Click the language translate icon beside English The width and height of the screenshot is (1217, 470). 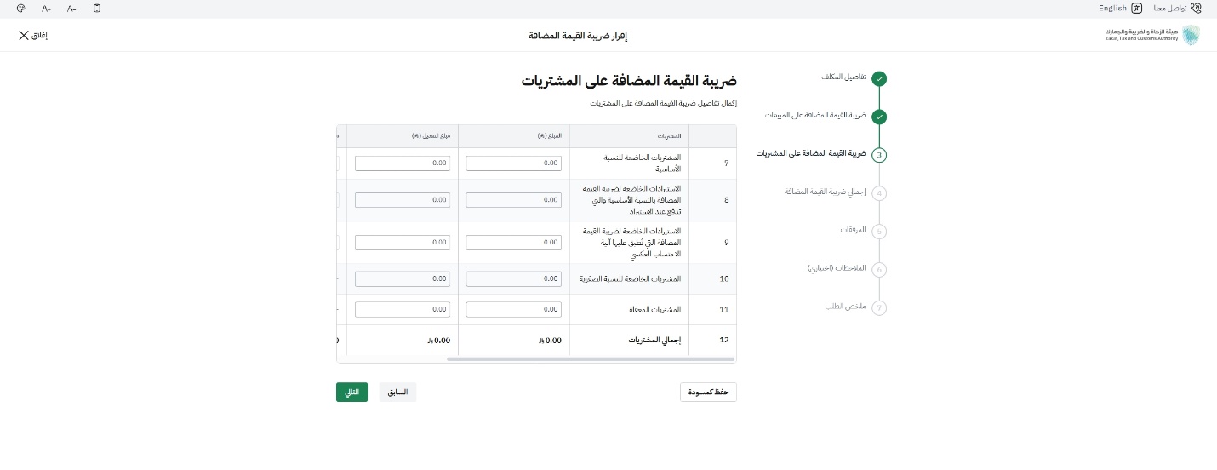[1136, 8]
